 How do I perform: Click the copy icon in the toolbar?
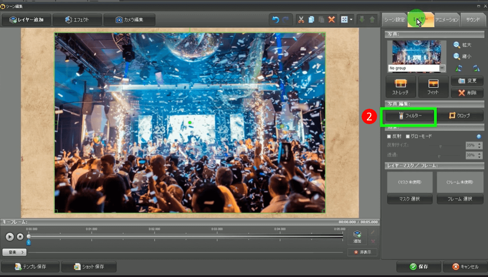pyautogui.click(x=311, y=20)
